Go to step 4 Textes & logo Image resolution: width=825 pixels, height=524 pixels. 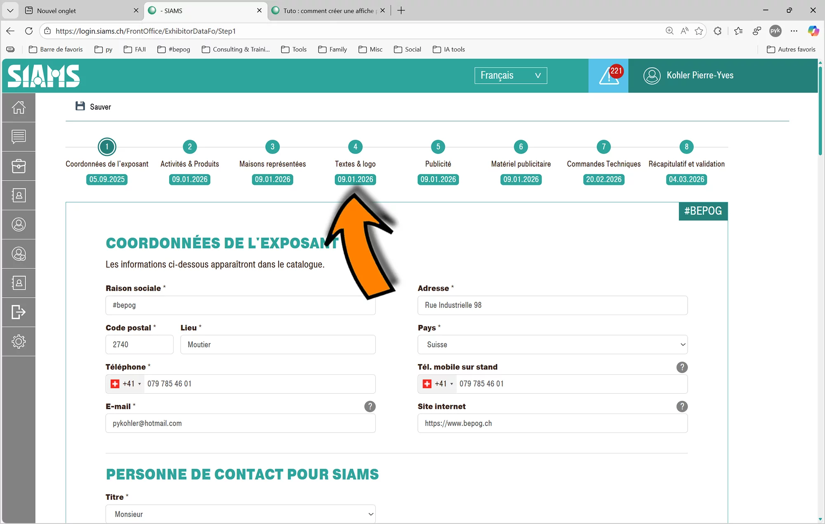[x=355, y=147]
